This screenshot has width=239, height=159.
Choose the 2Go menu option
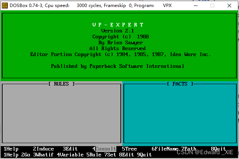pos(26,155)
